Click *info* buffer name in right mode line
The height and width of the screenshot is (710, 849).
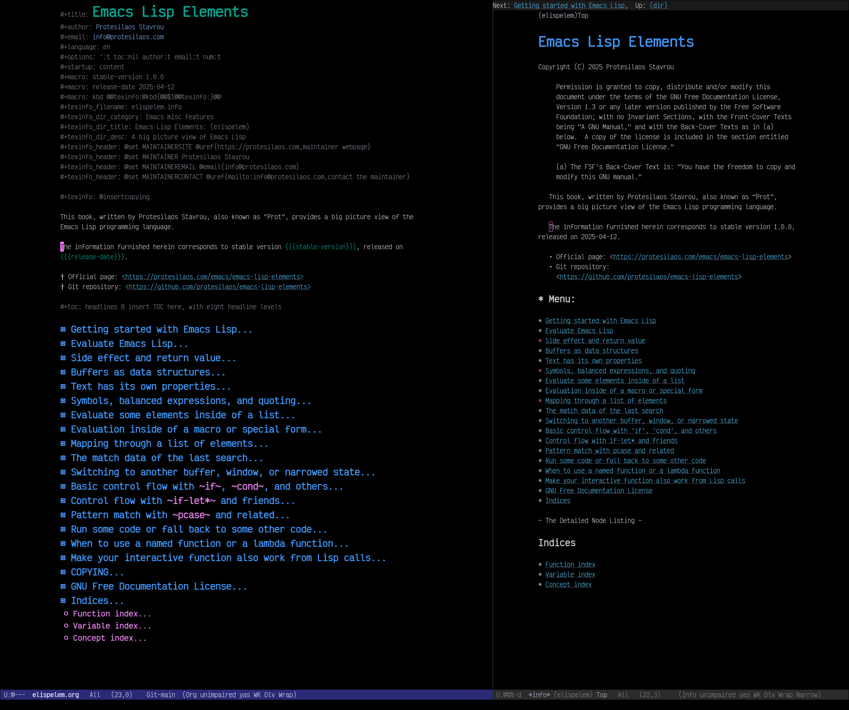[539, 695]
